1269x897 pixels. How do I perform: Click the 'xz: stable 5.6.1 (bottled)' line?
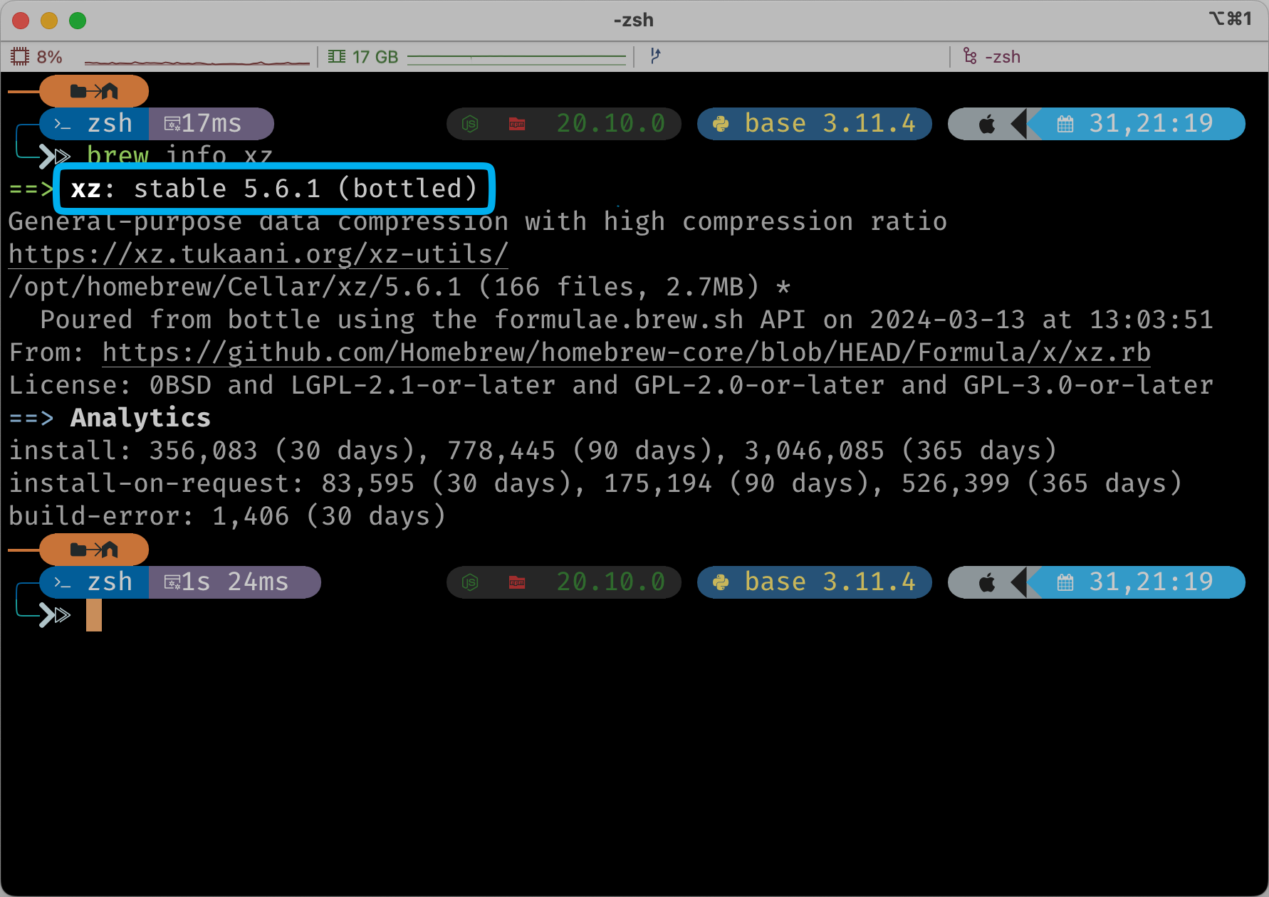coord(274,189)
